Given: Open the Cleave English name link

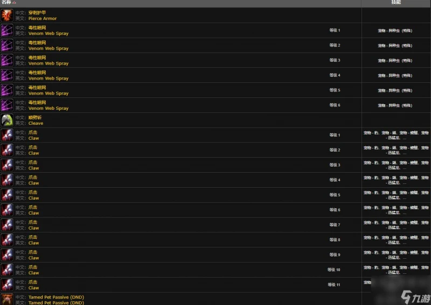Looking at the screenshot, I should [x=36, y=123].
